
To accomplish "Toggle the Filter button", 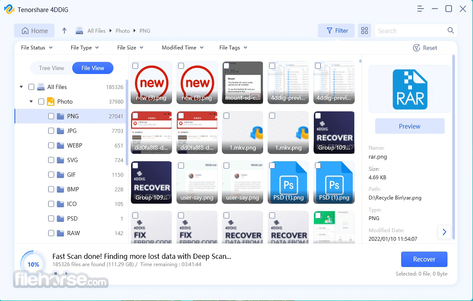I will point(336,31).
